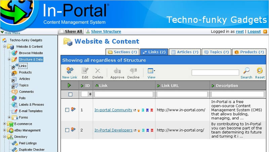Viewport: 269px width, 152px height.
Task: Toggle Hide Menu in the header bar
Action: (x=11, y=33)
